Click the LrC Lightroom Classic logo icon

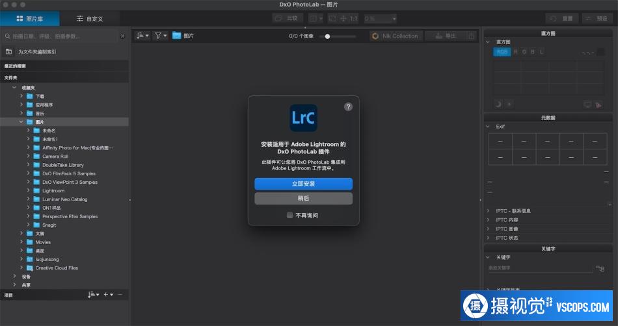[304, 118]
